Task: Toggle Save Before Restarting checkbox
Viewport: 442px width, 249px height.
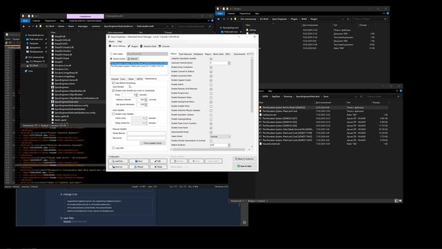Action: pos(113,83)
